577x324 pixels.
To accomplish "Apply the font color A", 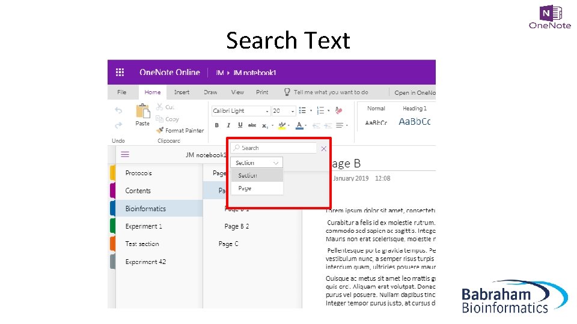I will pos(299,125).
